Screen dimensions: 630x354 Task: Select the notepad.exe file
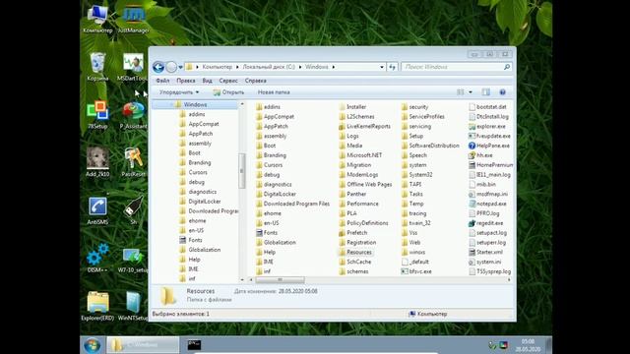487,204
